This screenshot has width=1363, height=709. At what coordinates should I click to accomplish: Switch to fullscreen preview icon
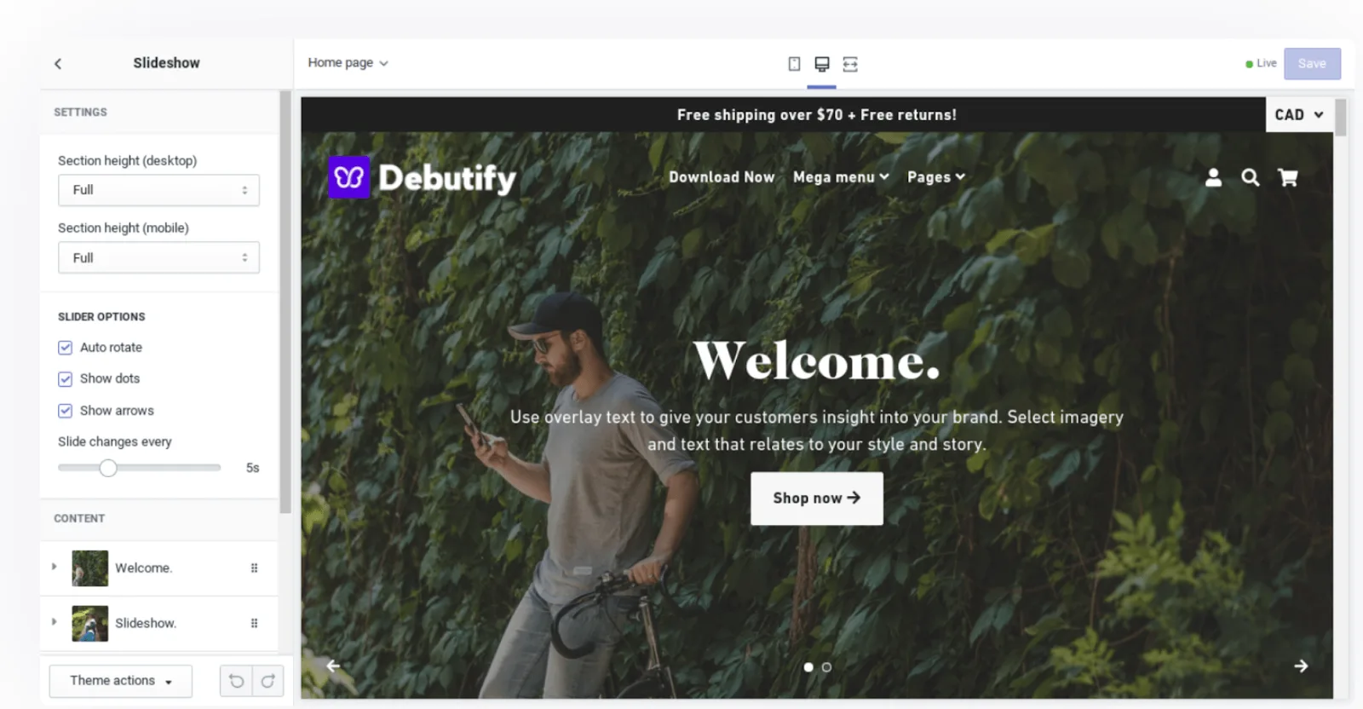tap(850, 64)
